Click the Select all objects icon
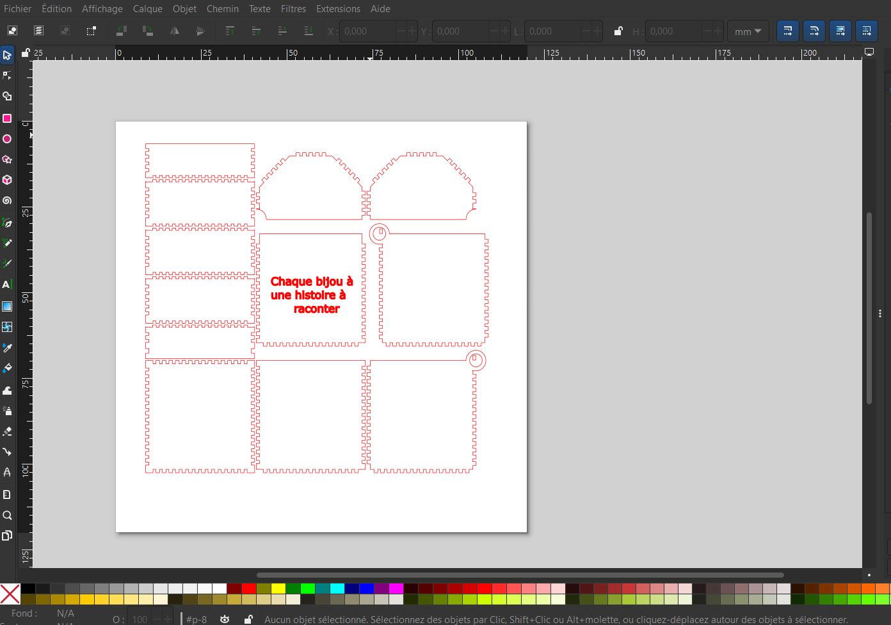This screenshot has width=891, height=625. (12, 31)
